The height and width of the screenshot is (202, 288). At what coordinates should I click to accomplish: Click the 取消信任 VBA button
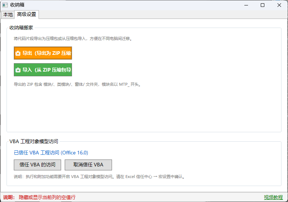pos(88,165)
